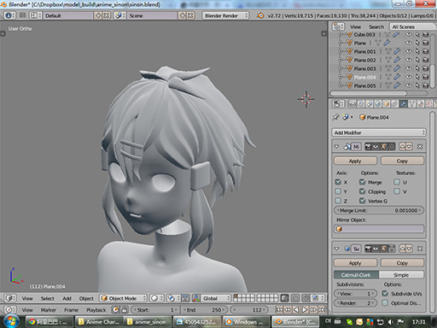Click the timeline editor type clock icon
Image resolution: width=437 pixels, height=328 pixels.
click(9, 309)
